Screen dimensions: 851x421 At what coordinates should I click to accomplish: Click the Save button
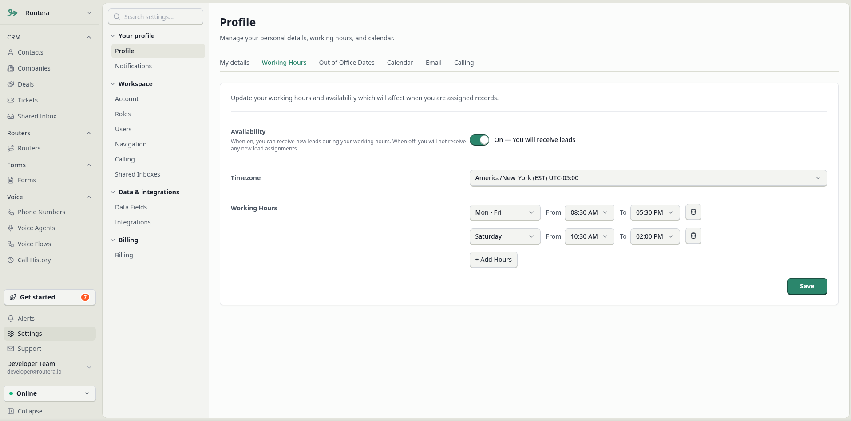(x=807, y=286)
